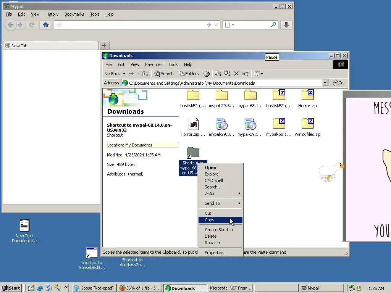
Task: Open Back history dropdown arrow in Downloads
Action: (x=124, y=74)
